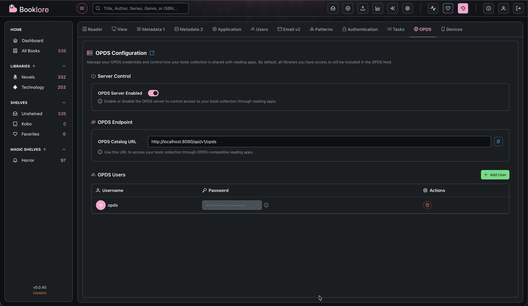Image resolution: width=528 pixels, height=306 pixels.
Task: Click the search field for Title, Author, Series
Action: (140, 8)
